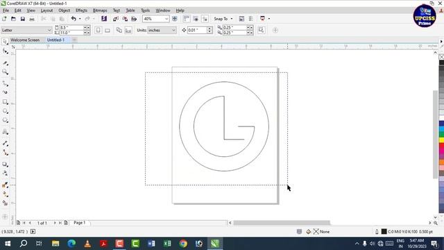The width and height of the screenshot is (444, 250).
Task: Choose the Straight-Line Connector tool
Action: 5,153
